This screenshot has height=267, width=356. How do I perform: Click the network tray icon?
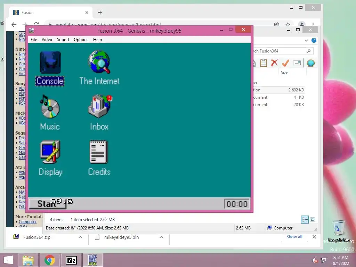pyautogui.click(x=323, y=260)
